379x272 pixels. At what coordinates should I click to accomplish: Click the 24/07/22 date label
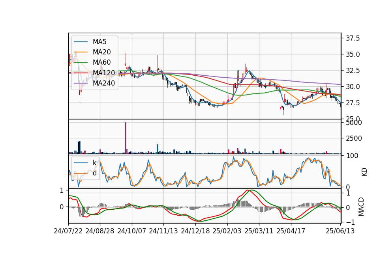[x=68, y=231]
